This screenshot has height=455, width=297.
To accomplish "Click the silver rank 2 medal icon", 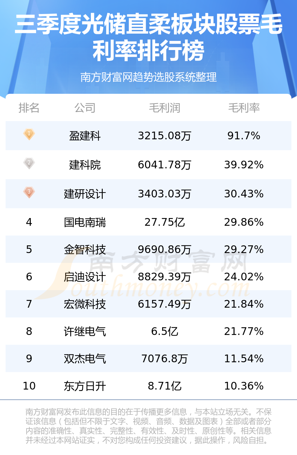I will [29, 163].
